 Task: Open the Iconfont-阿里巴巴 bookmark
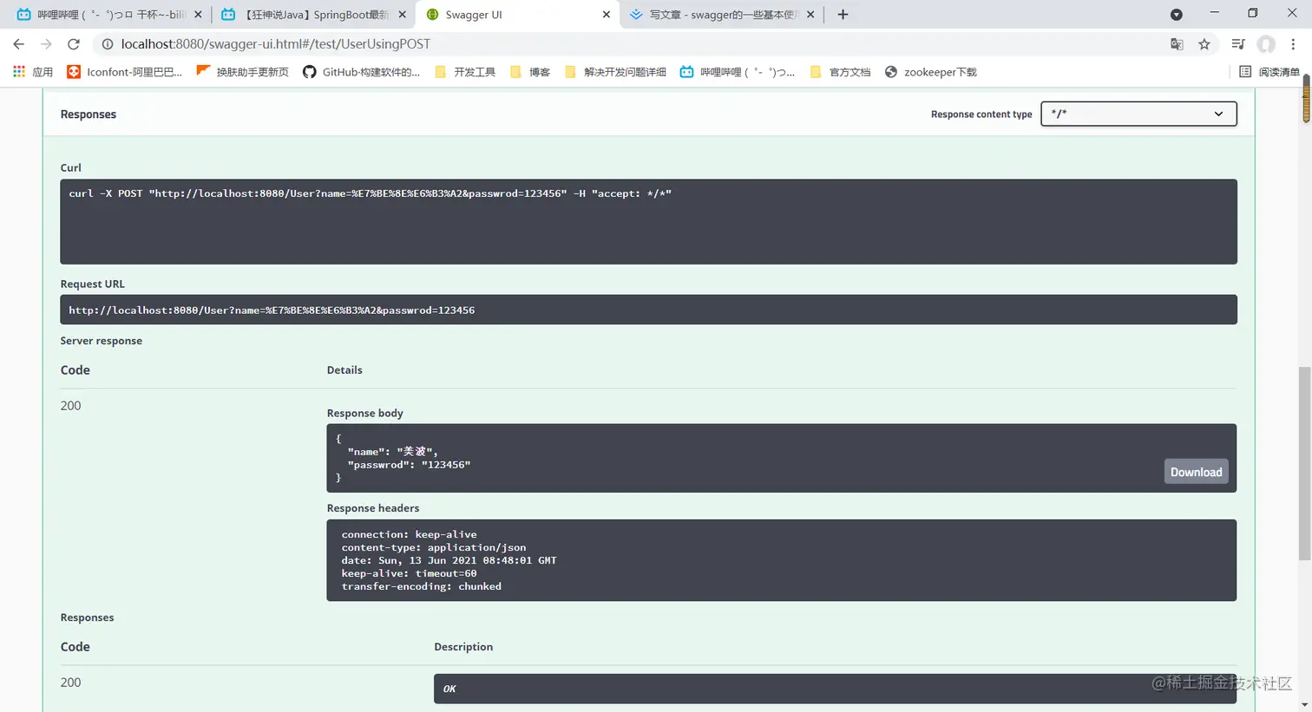click(x=125, y=72)
